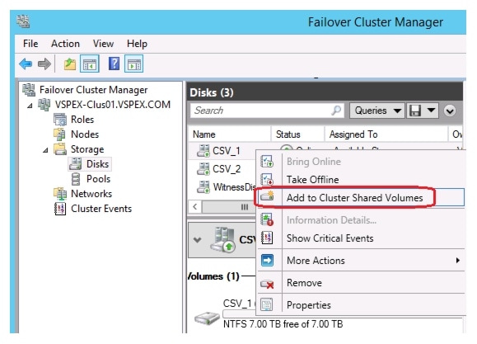
Task: Select VSPEX-Clus01.VSPEX.COM cluster in tree
Action: pyautogui.click(x=113, y=105)
